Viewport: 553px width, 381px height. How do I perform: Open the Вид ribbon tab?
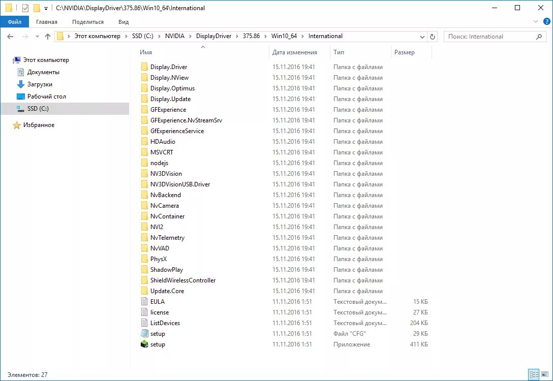click(x=124, y=22)
